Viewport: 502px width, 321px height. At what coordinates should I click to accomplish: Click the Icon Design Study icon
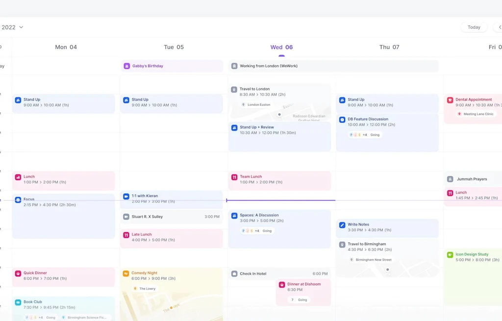pos(450,255)
